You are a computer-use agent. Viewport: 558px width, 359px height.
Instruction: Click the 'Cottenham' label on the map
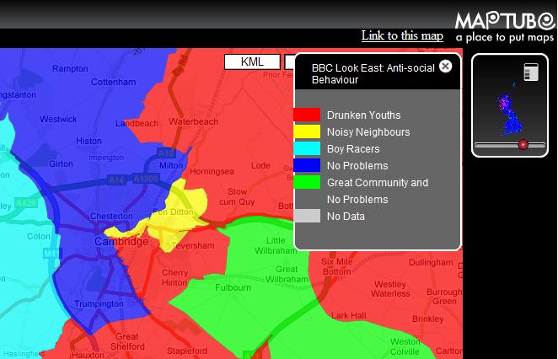coord(113,83)
